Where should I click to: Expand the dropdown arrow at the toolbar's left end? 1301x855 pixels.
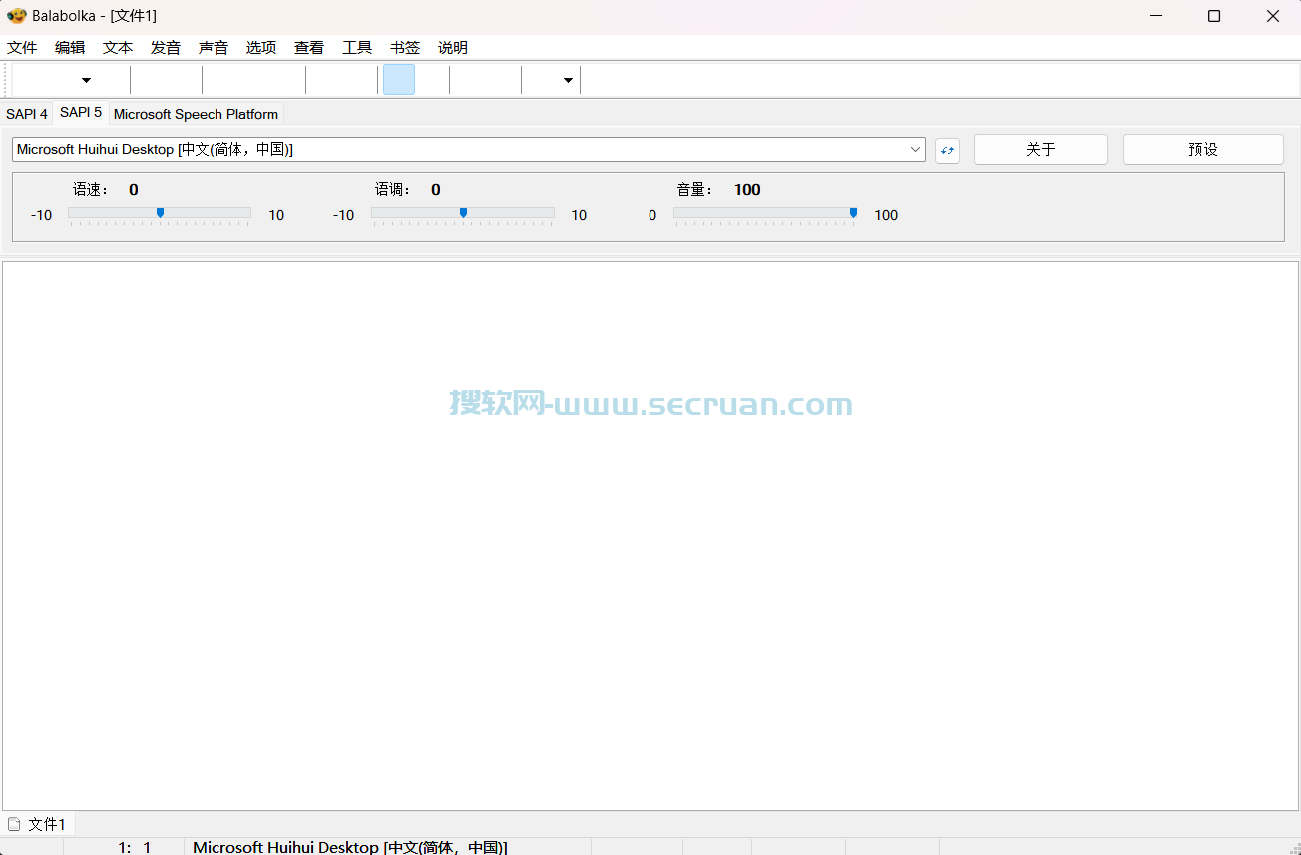(86, 80)
